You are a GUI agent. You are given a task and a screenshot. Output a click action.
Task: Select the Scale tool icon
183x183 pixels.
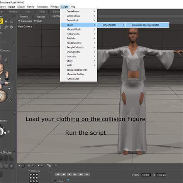12,21
